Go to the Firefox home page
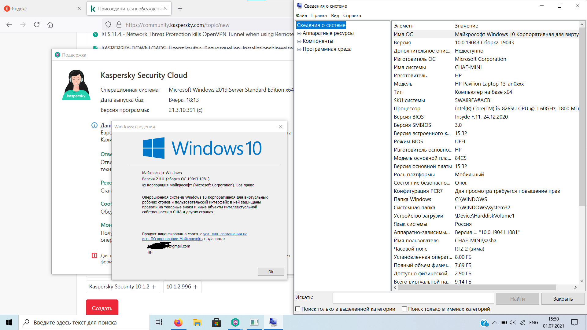Image resolution: width=587 pixels, height=330 pixels. point(50,25)
